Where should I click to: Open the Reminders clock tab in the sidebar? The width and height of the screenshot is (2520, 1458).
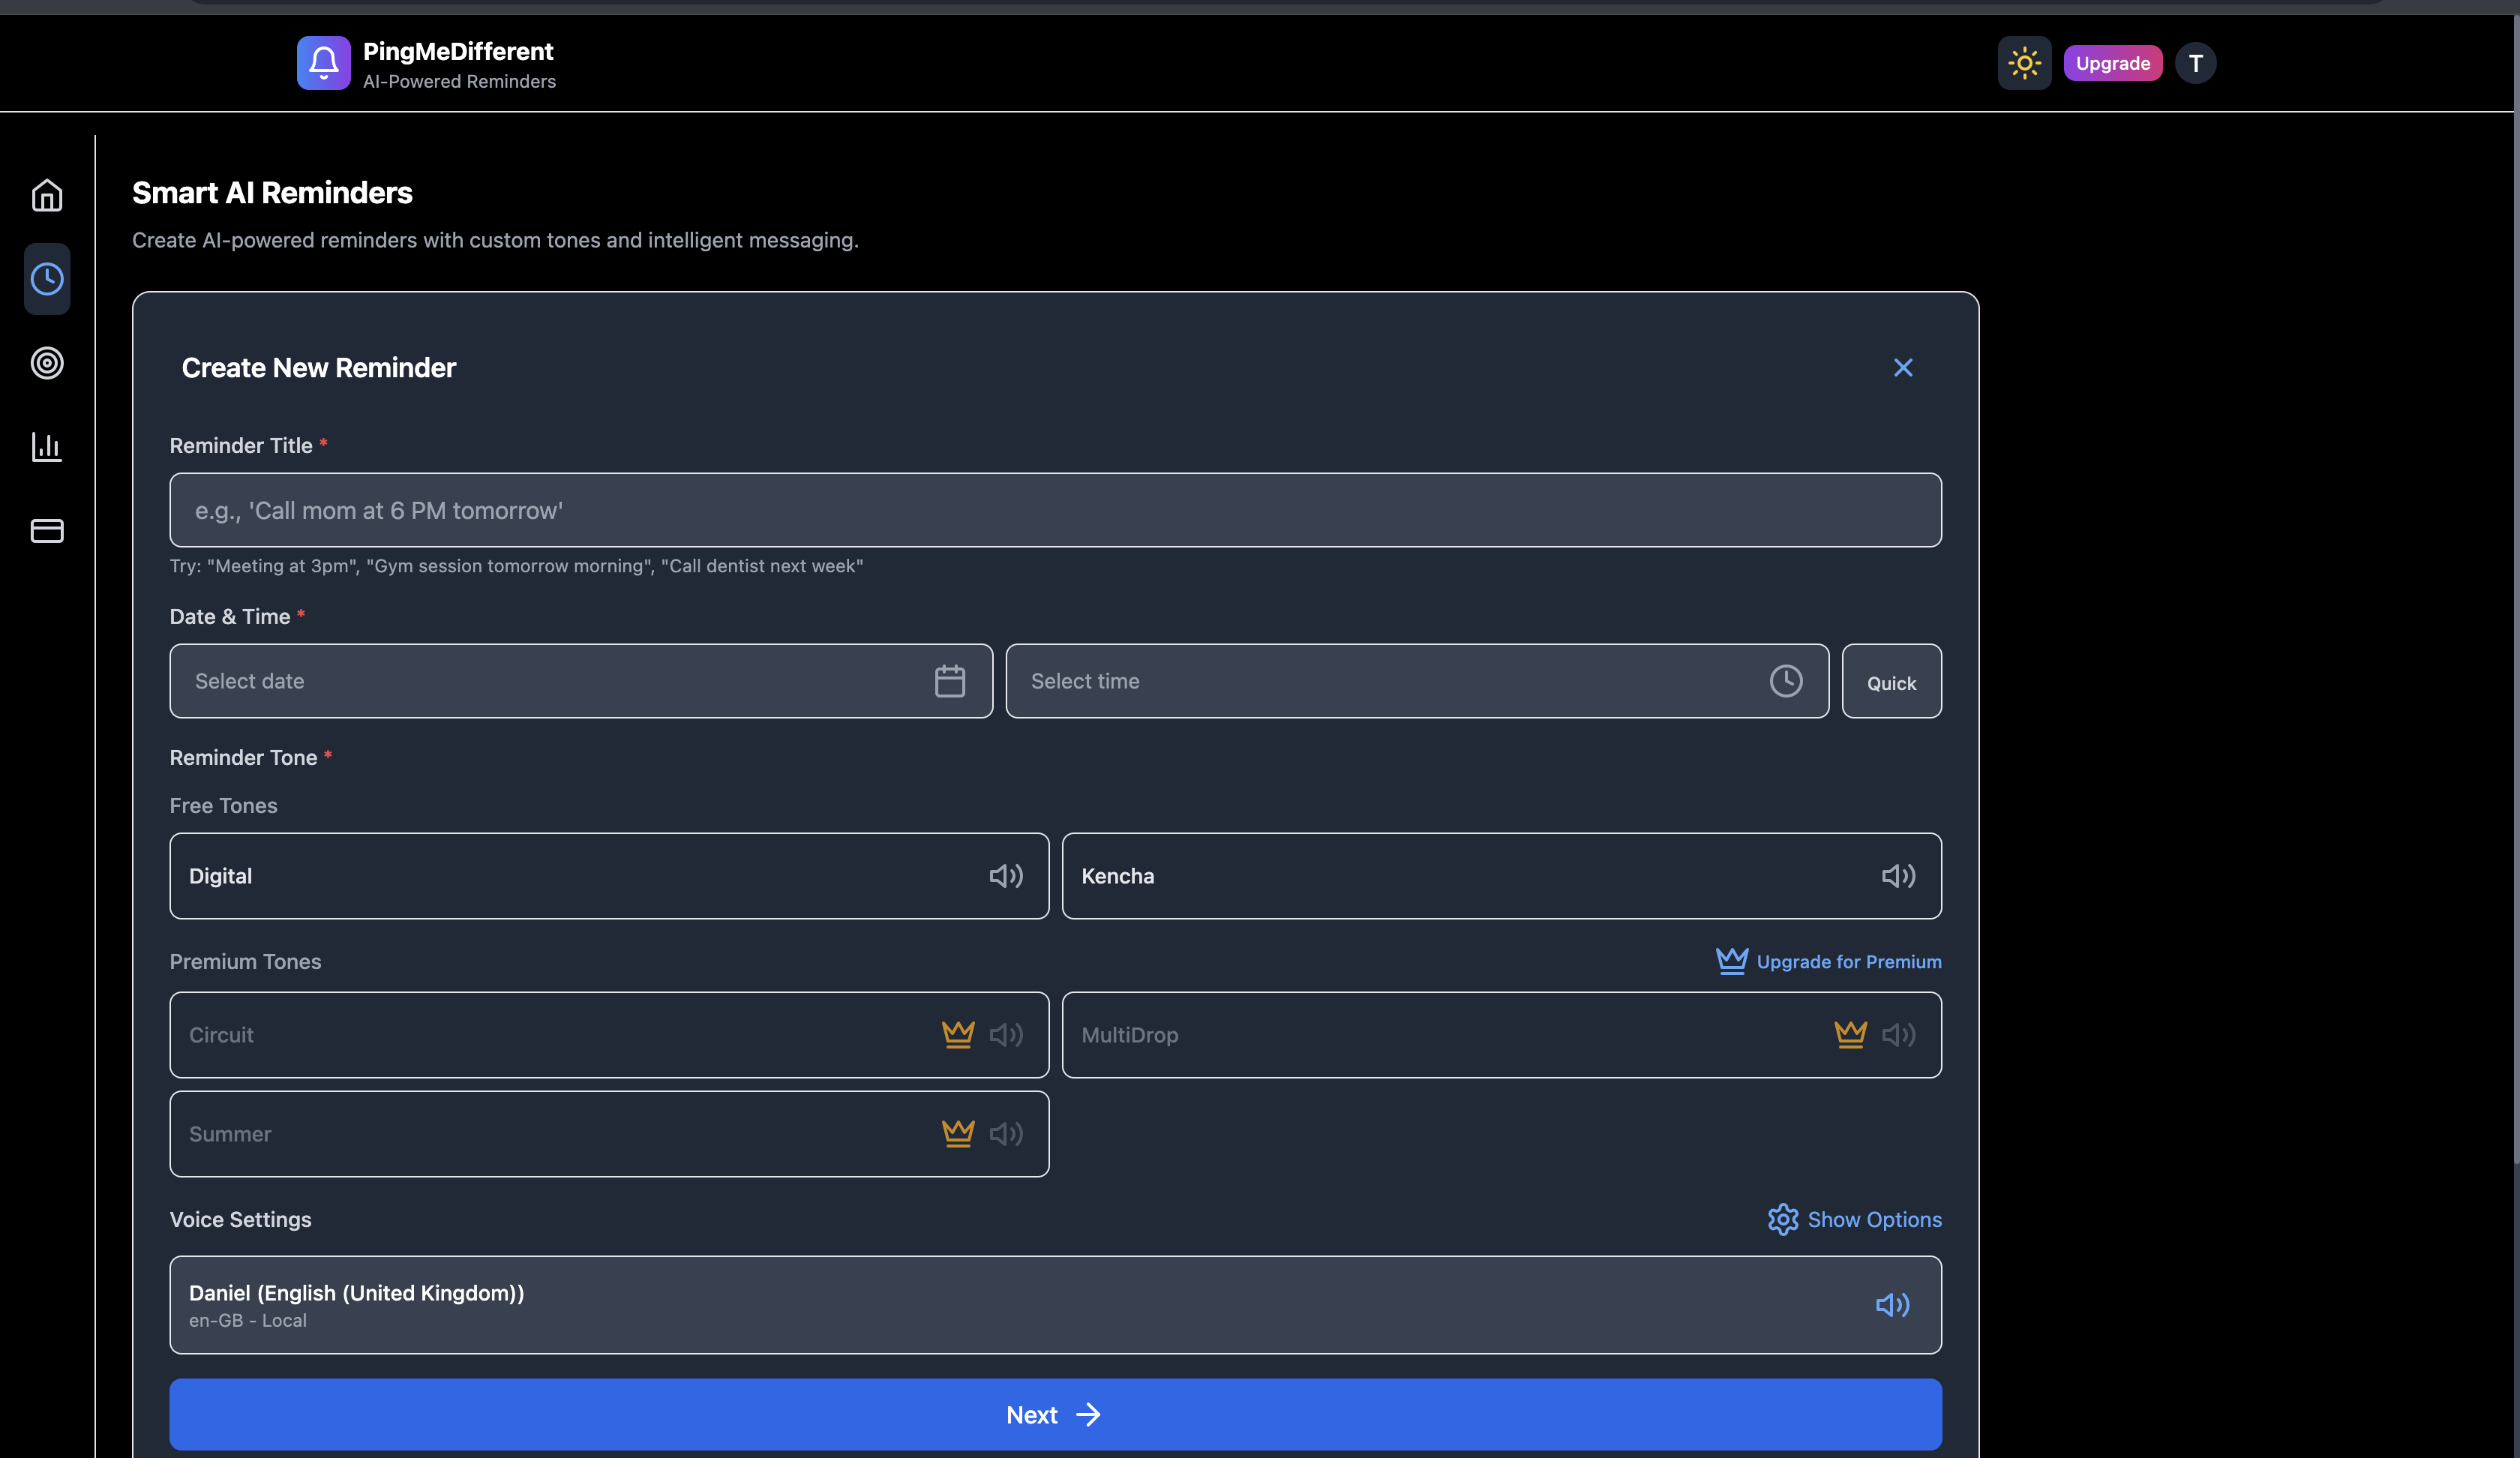click(47, 279)
